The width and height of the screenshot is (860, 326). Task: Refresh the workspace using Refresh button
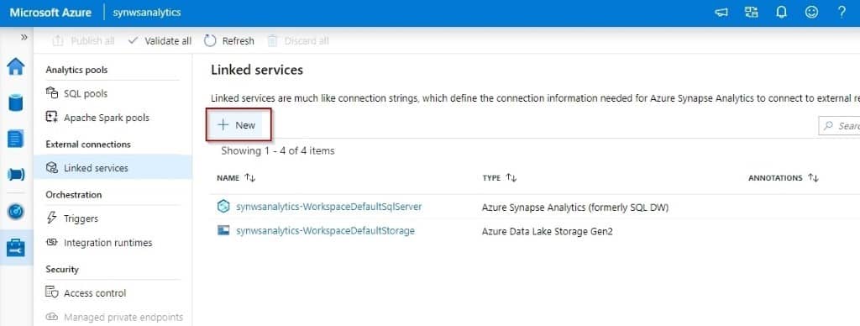pyautogui.click(x=229, y=40)
